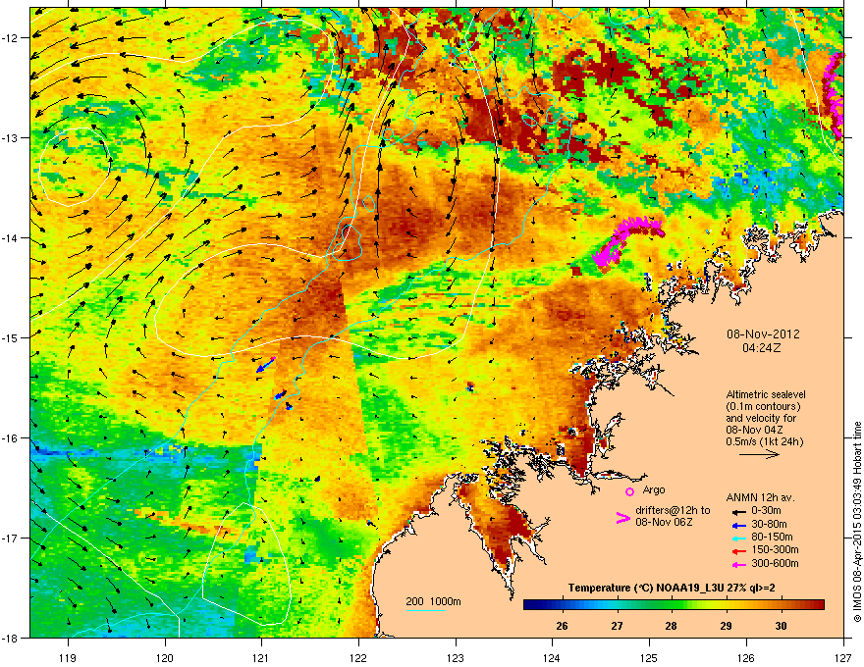
Task: Click the 'ANMN 12h av.' legend heading
Action: [x=760, y=497]
